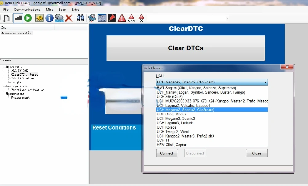Select Configuration tree node
308x186 pixels.
coord(17,86)
